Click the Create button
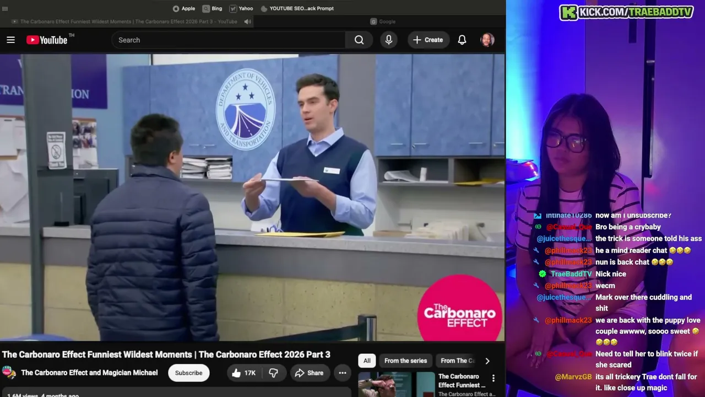 428,40
